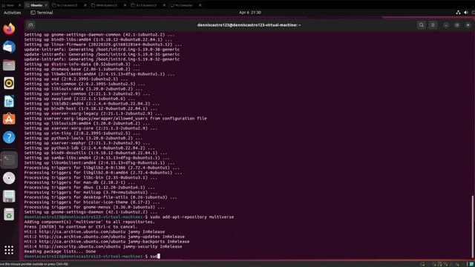Click the current prompt line with 'sud'

pyautogui.click(x=92, y=257)
